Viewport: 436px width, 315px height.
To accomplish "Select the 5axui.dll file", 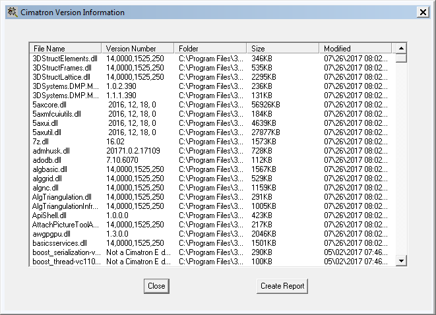I will [45, 123].
